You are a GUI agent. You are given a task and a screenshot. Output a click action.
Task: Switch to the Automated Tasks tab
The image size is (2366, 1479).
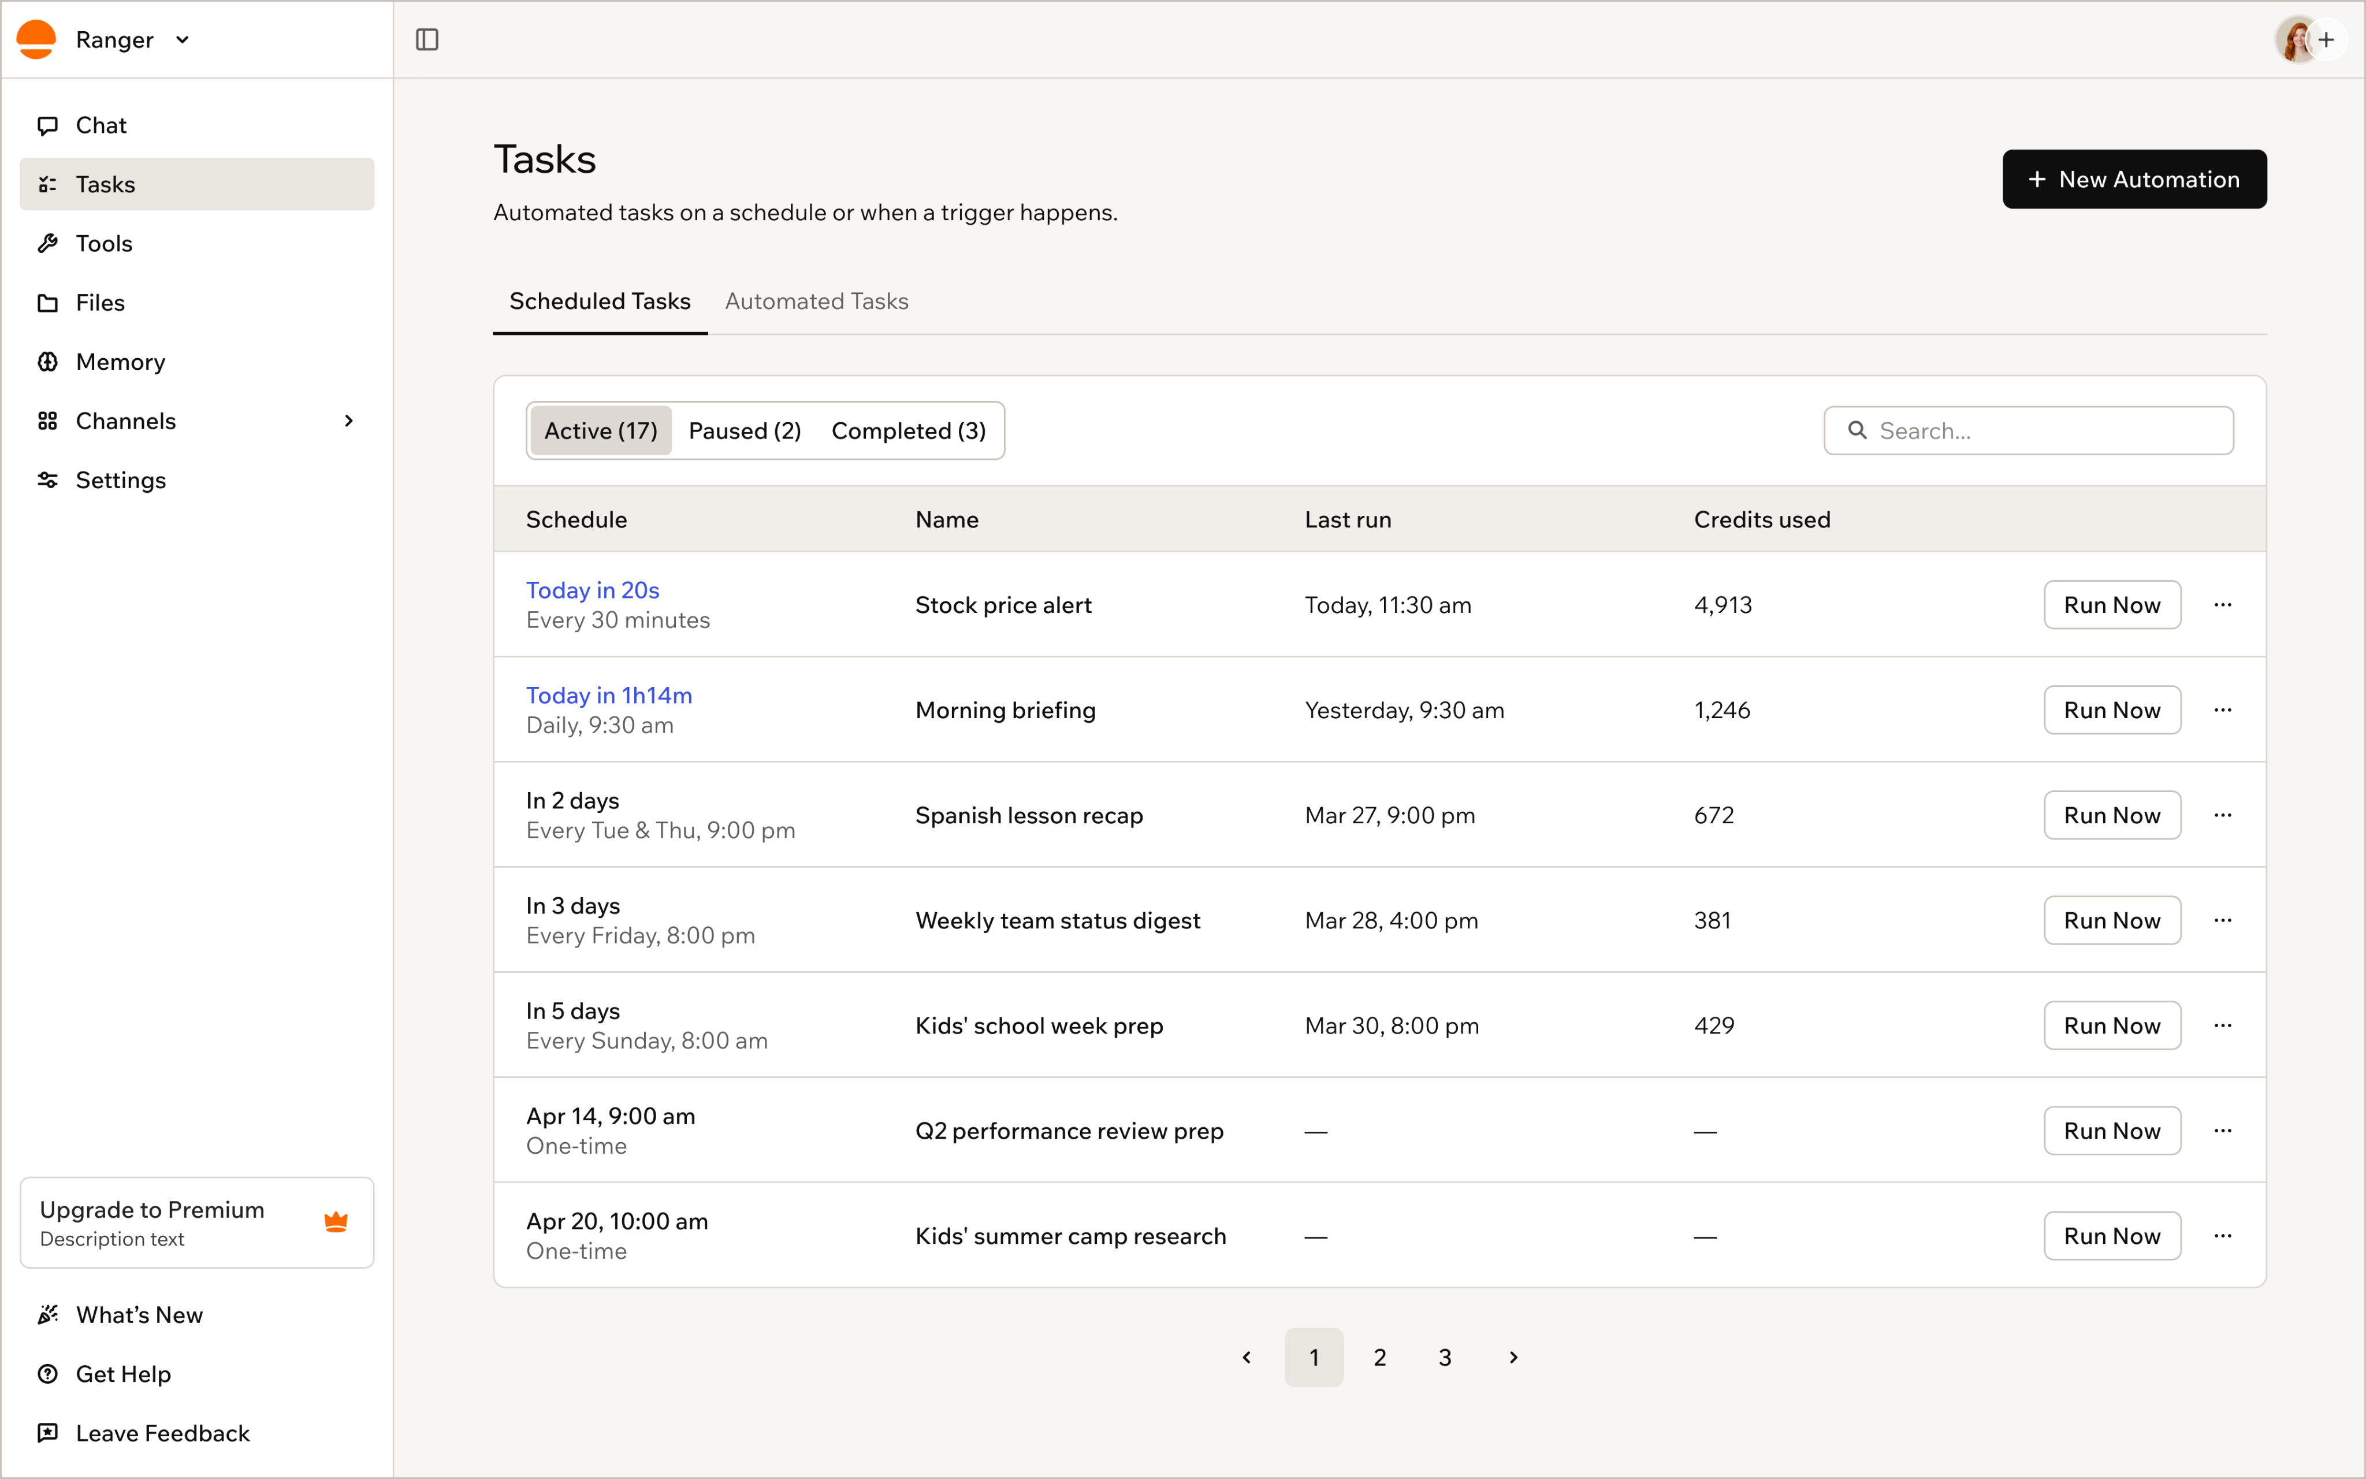coord(816,301)
